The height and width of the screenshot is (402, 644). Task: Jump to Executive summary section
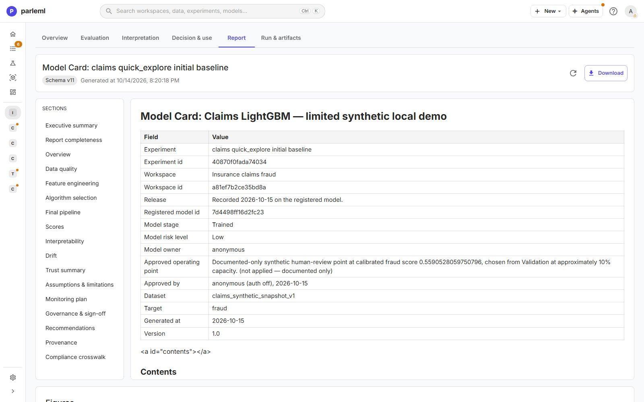(72, 125)
